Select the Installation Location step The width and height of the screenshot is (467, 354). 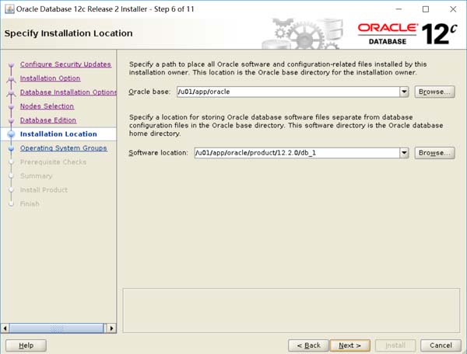pos(58,134)
